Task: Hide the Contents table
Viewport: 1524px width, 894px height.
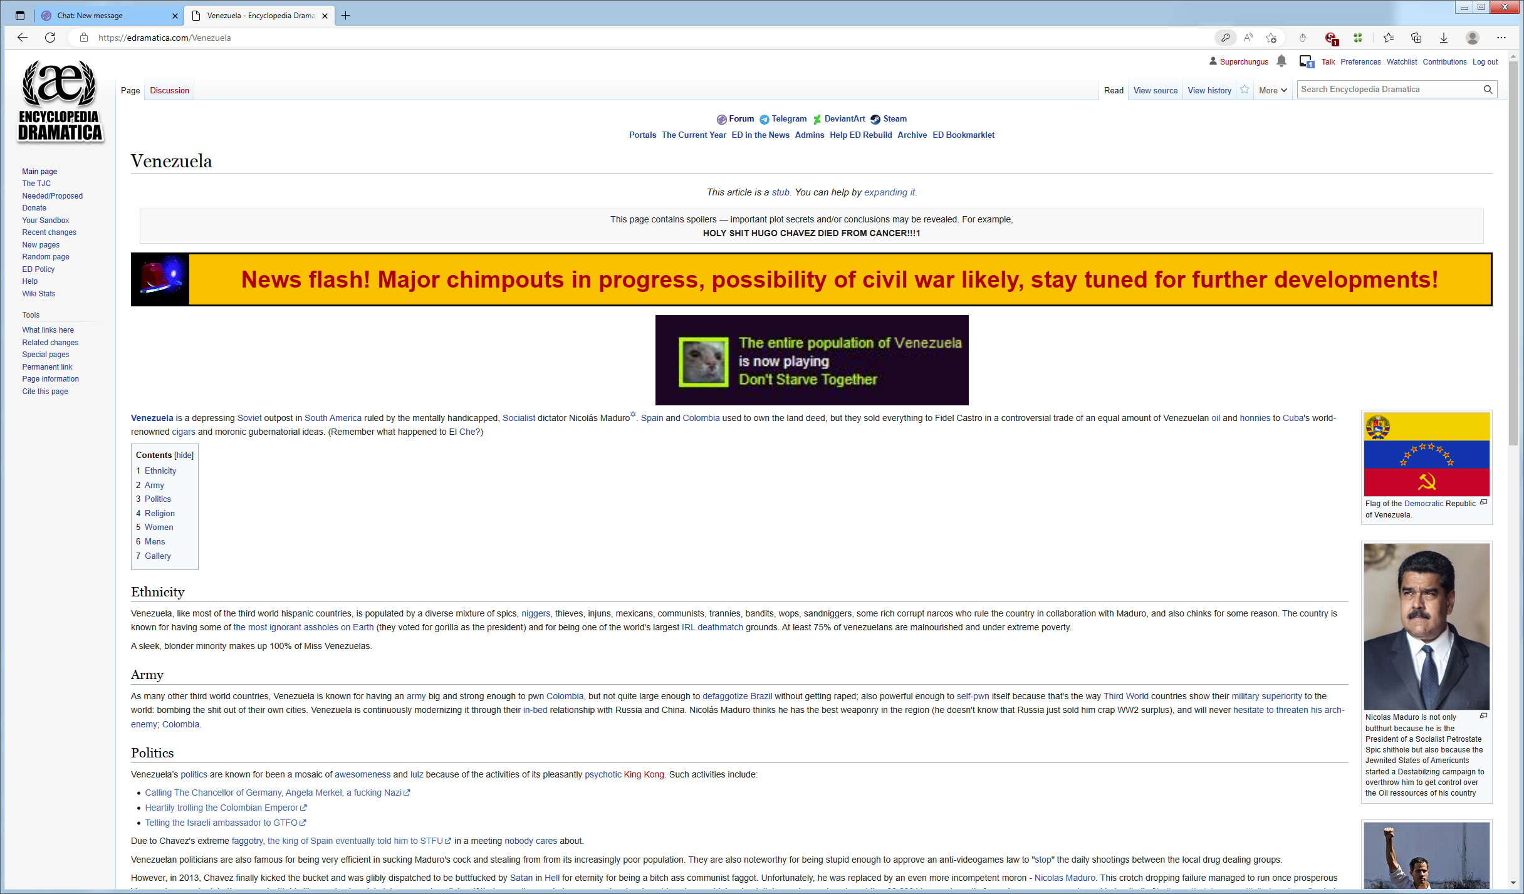Action: click(184, 455)
